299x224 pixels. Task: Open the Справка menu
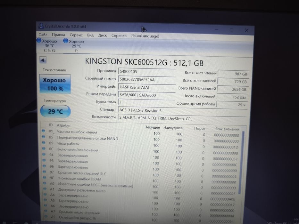pyautogui.click(x=119, y=36)
